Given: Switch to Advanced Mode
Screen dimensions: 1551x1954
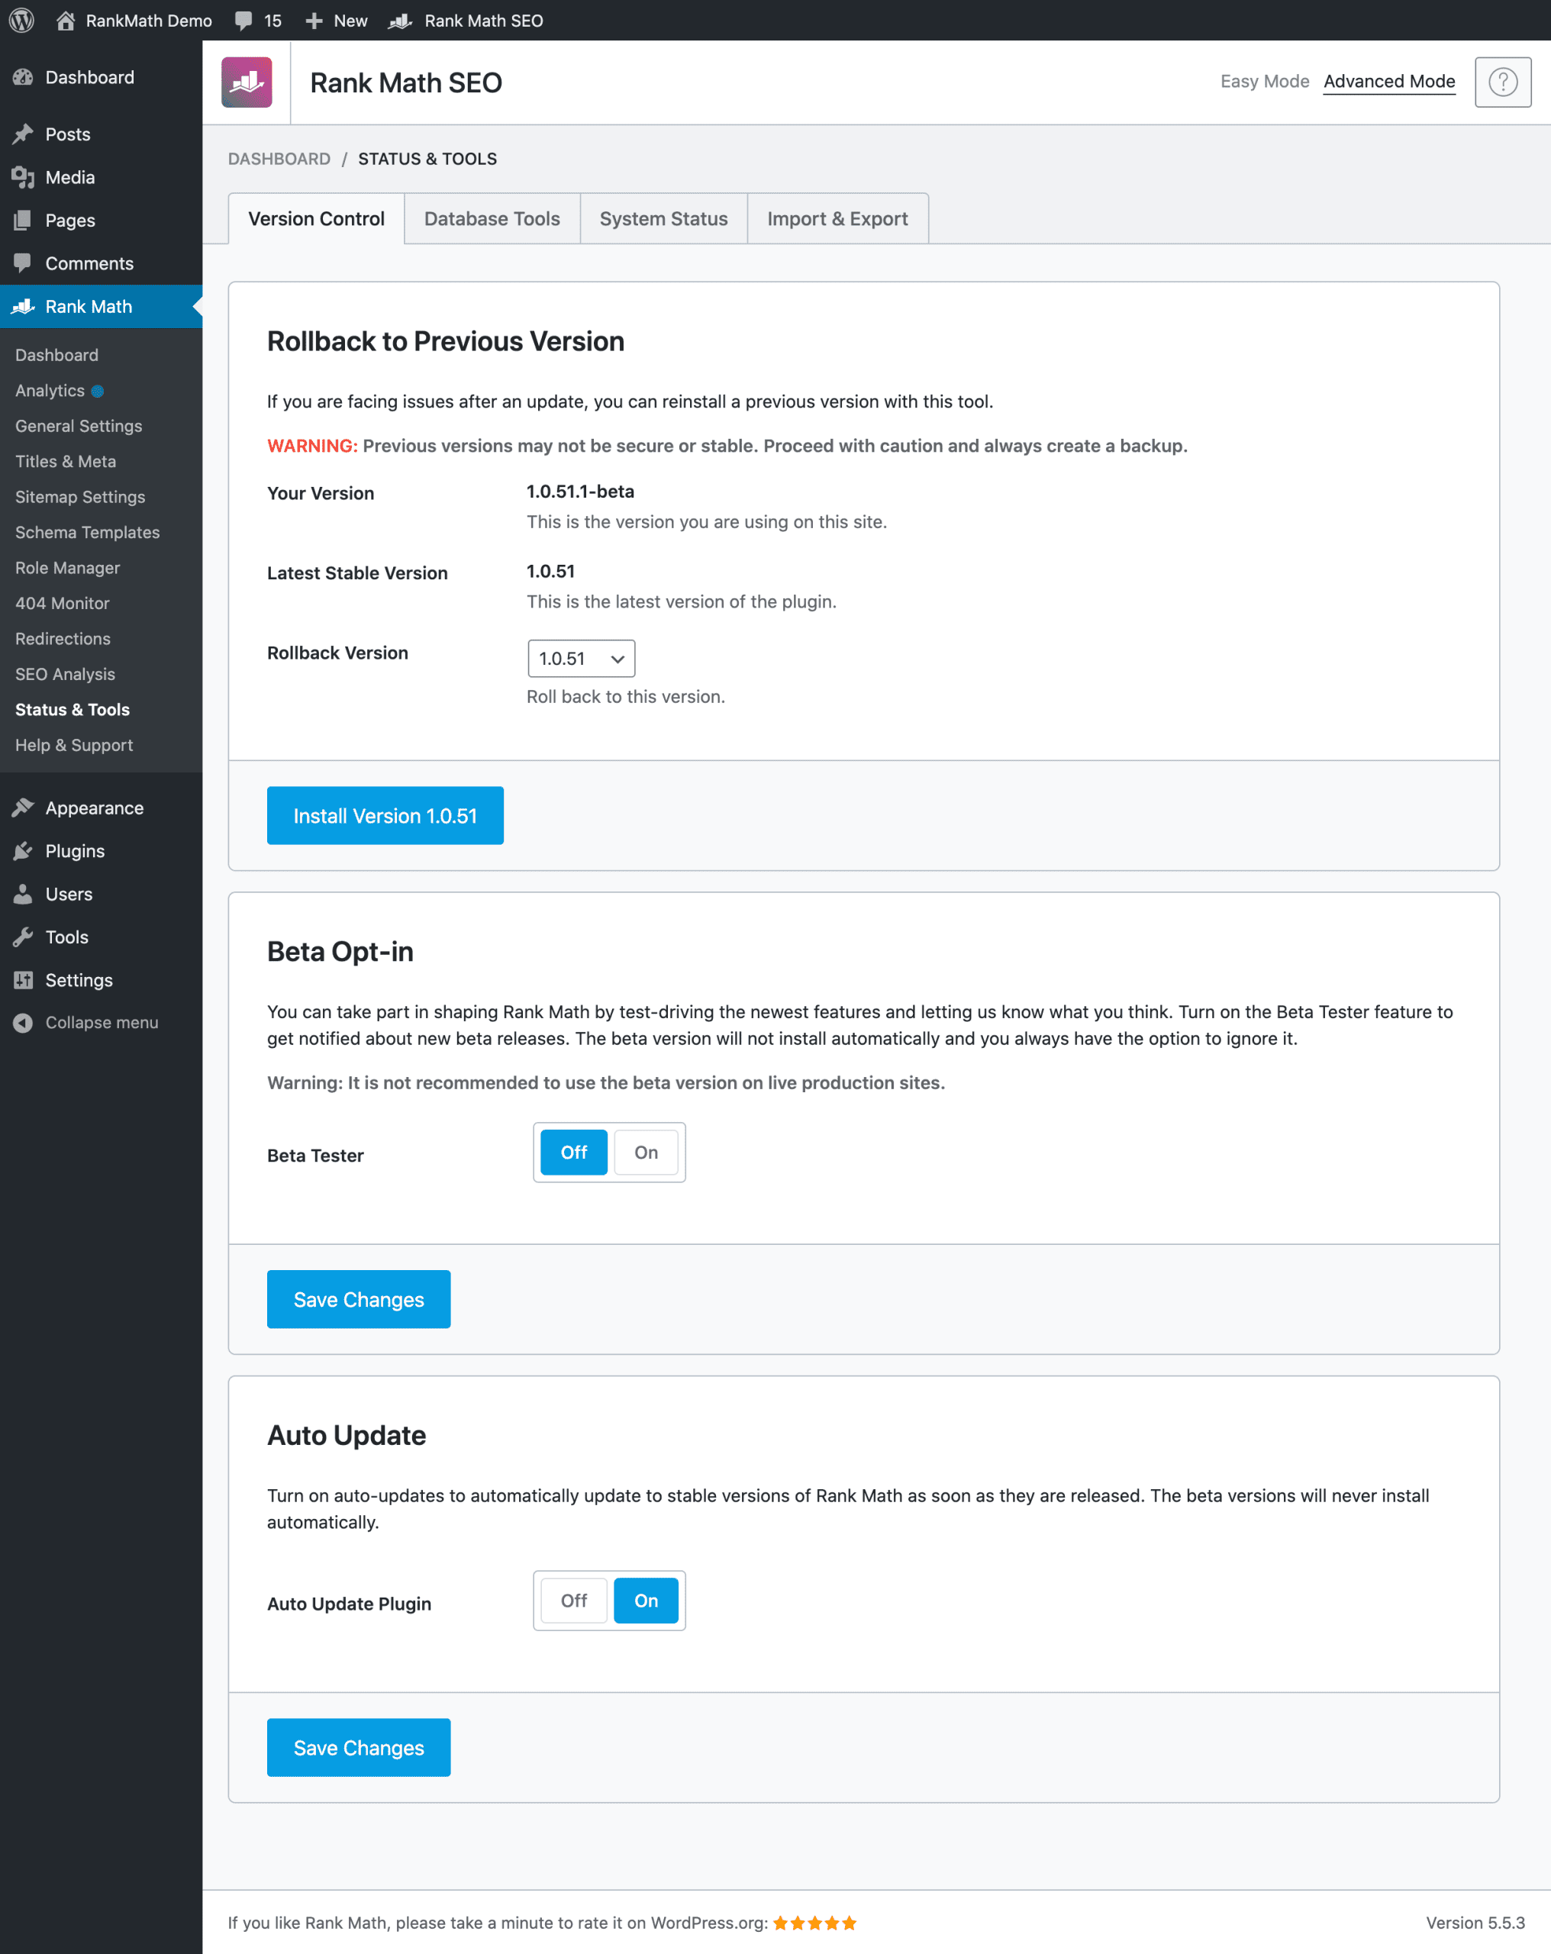Looking at the screenshot, I should point(1388,82).
